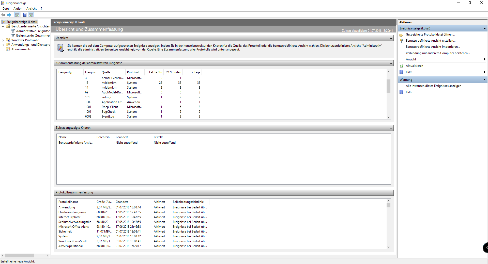488x264 pixels.
Task: Click the Ereignisse der Zusammenfassung filter icon
Action: pyautogui.click(x=13, y=36)
